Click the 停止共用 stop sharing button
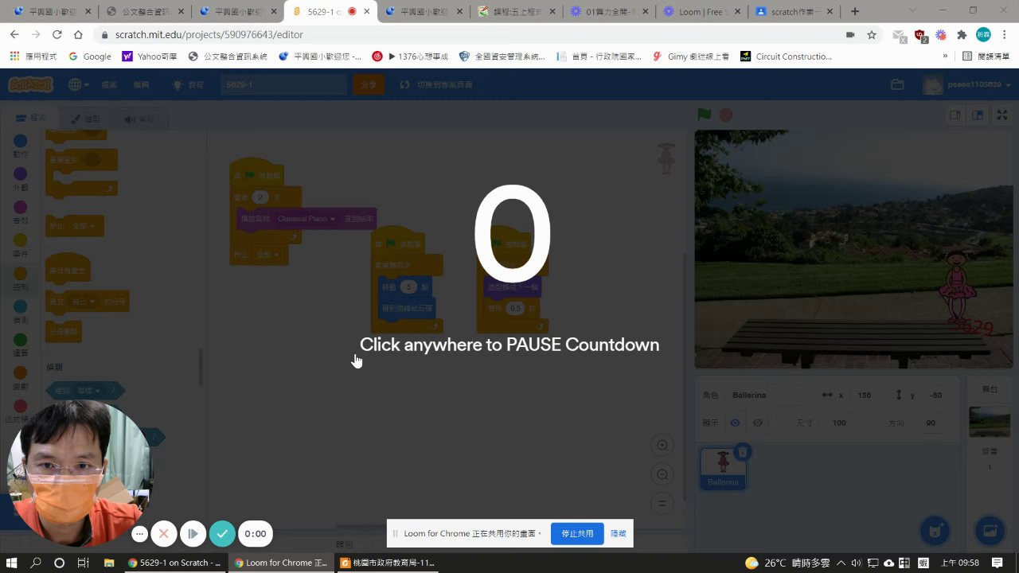 577,533
